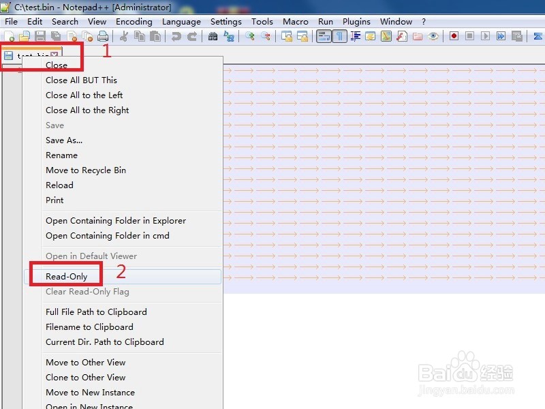Image resolution: width=545 pixels, height=409 pixels.
Task: Click the Stop recording macro icon
Action: tap(469, 36)
